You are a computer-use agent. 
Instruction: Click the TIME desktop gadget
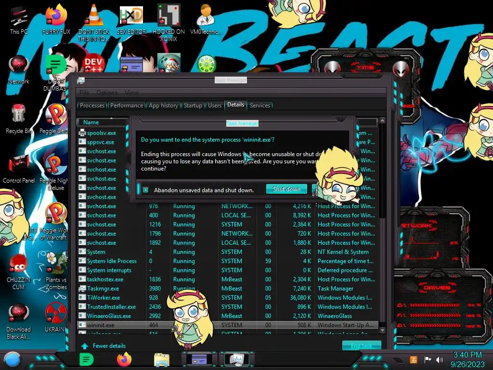pos(366,67)
